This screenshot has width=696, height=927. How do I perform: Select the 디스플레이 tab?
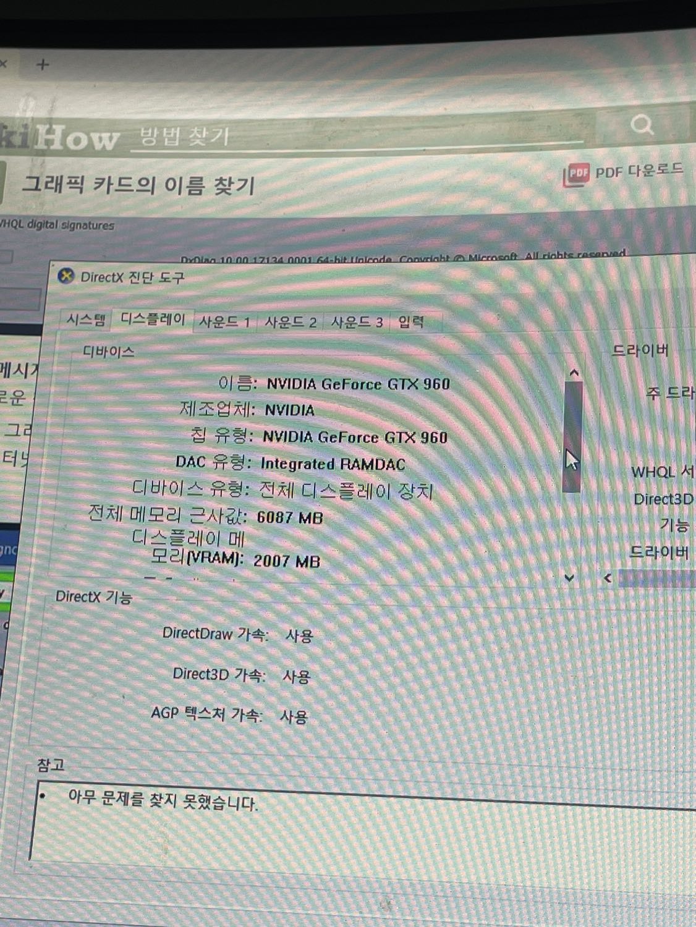[152, 319]
